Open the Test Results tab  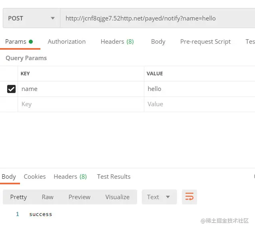click(114, 177)
